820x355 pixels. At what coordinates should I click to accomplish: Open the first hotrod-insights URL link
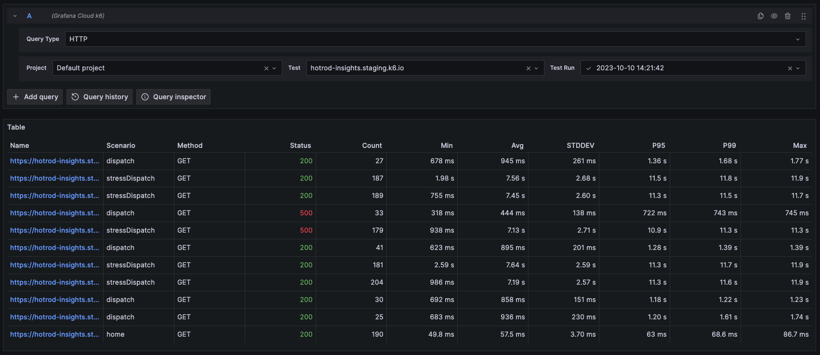pos(54,161)
